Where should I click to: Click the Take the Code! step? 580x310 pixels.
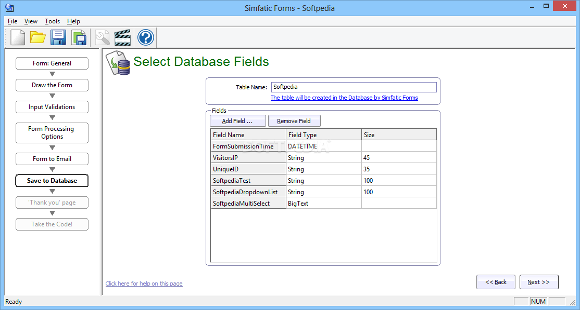[52, 224]
